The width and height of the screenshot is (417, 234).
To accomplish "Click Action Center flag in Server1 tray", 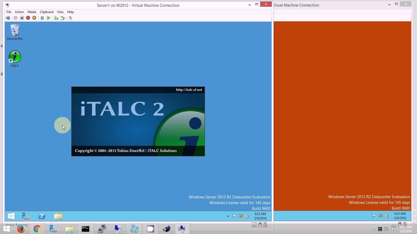I will pyautogui.click(x=234, y=216).
